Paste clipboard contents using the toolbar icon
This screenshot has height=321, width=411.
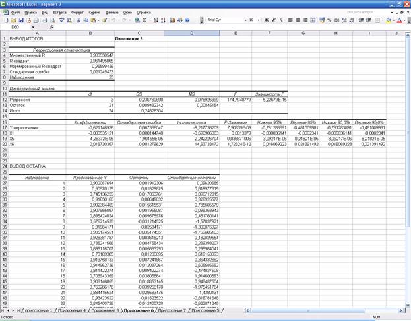coord(93,20)
